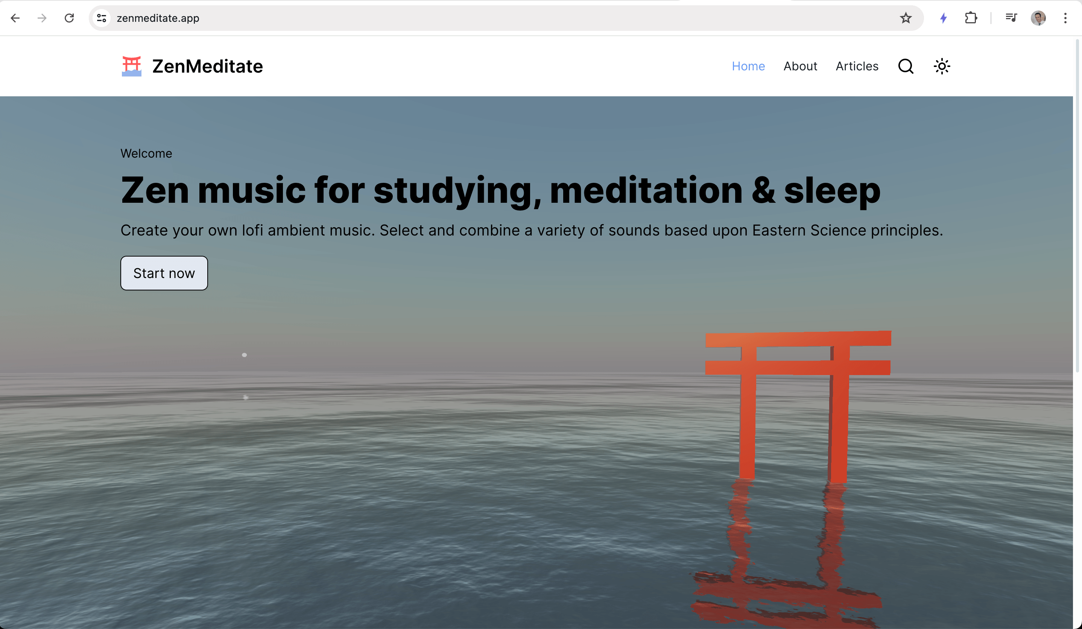Go forward to the next page
Image resolution: width=1082 pixels, height=629 pixels.
point(42,18)
